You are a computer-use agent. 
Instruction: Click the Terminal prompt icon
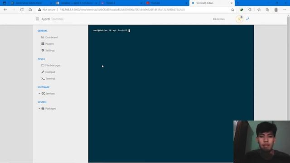[43, 78]
